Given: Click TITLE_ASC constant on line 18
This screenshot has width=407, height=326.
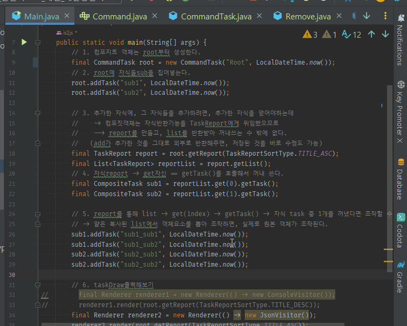Looking at the screenshot, I should [315, 154].
